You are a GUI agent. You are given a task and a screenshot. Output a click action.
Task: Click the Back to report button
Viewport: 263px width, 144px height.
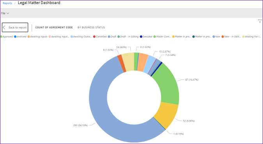pyautogui.click(x=15, y=27)
